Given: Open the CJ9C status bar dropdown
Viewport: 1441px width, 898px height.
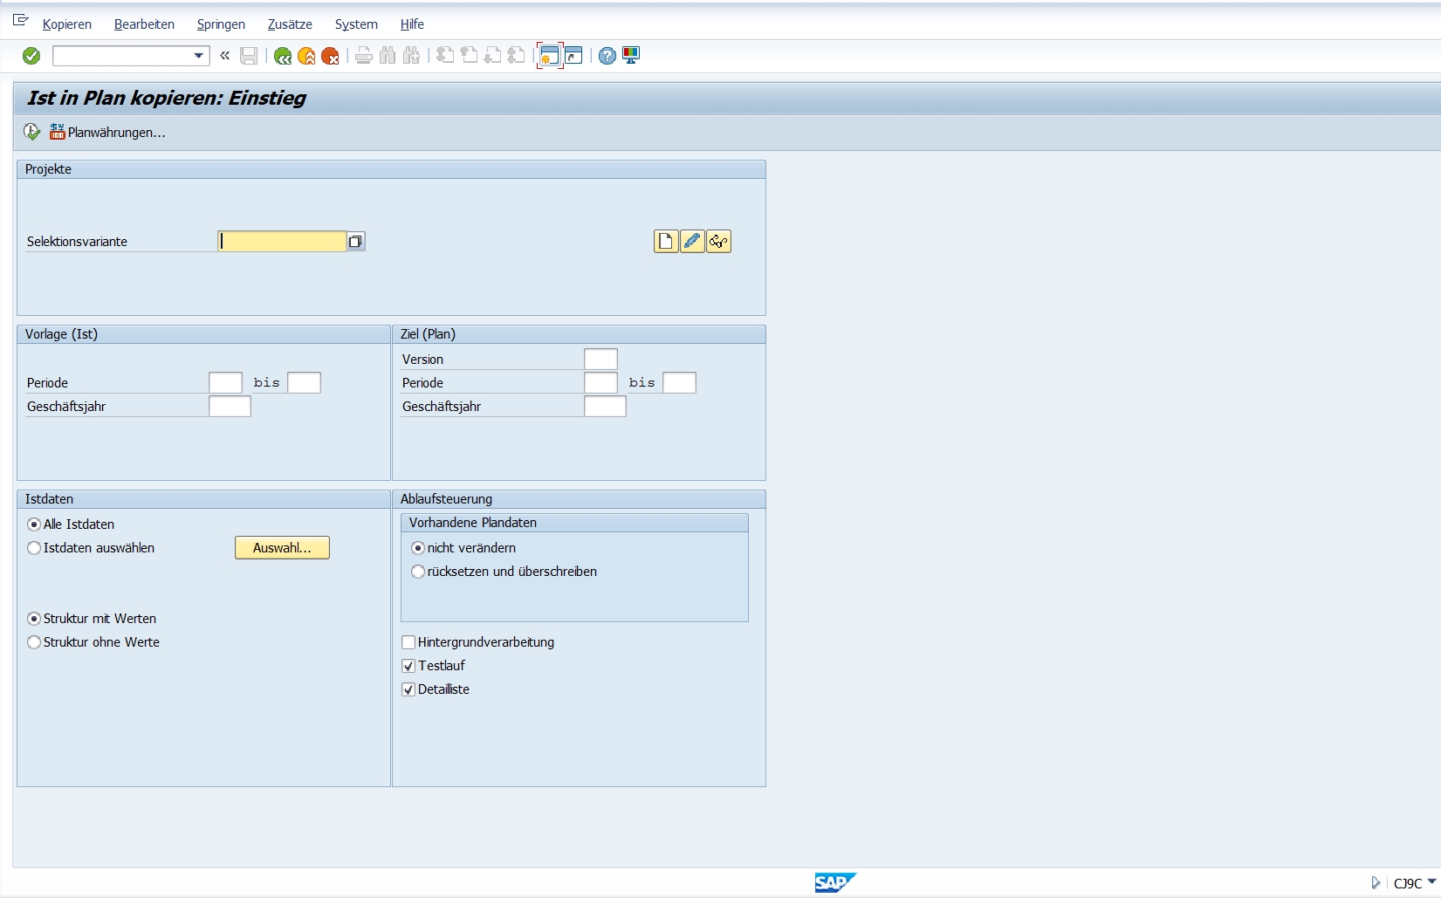Looking at the screenshot, I should pos(1431,882).
